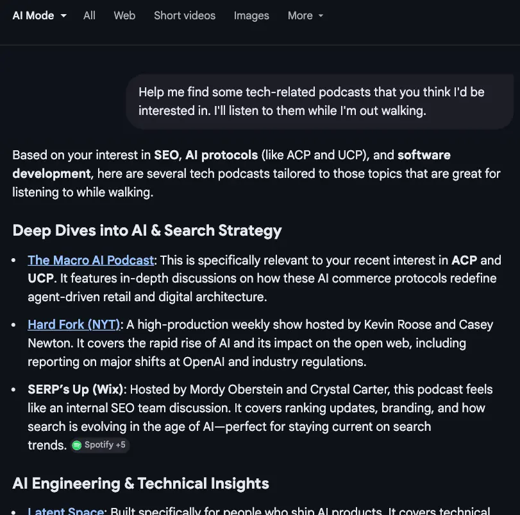Click the More menu label
520x515 pixels.
(300, 15)
